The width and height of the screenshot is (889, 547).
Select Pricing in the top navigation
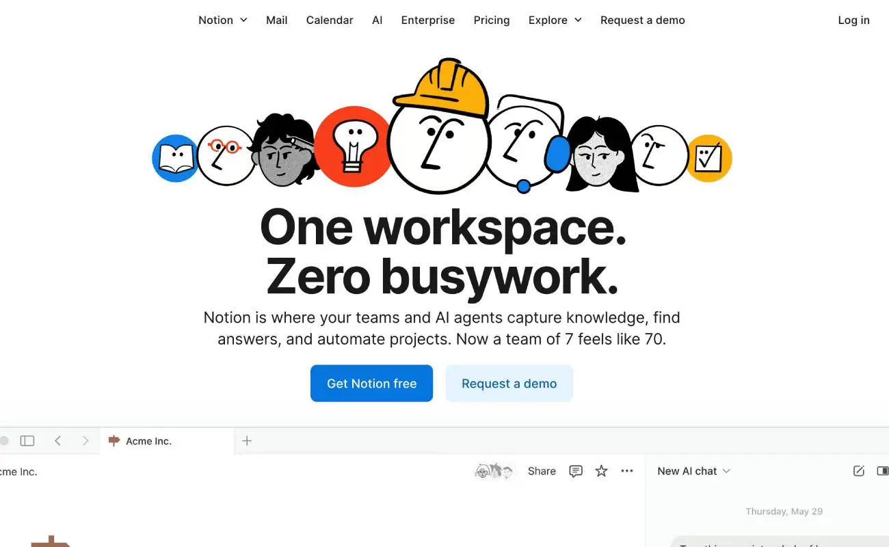tap(492, 20)
